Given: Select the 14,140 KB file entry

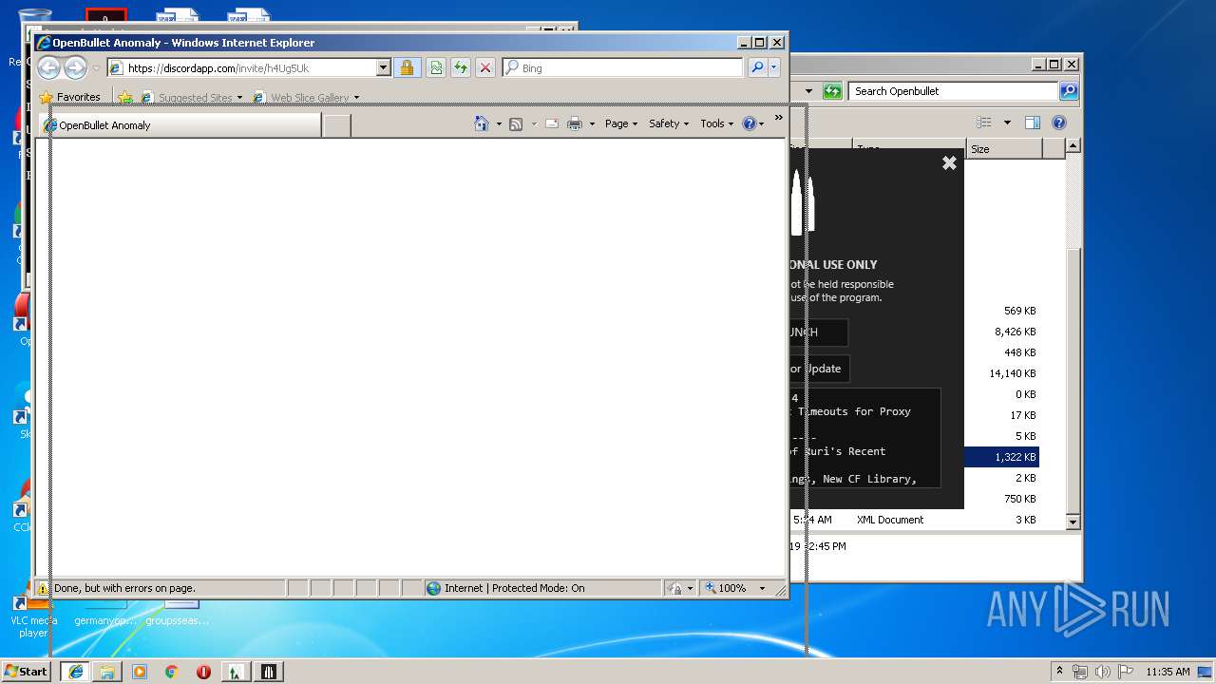Looking at the screenshot, I should click(x=1013, y=373).
